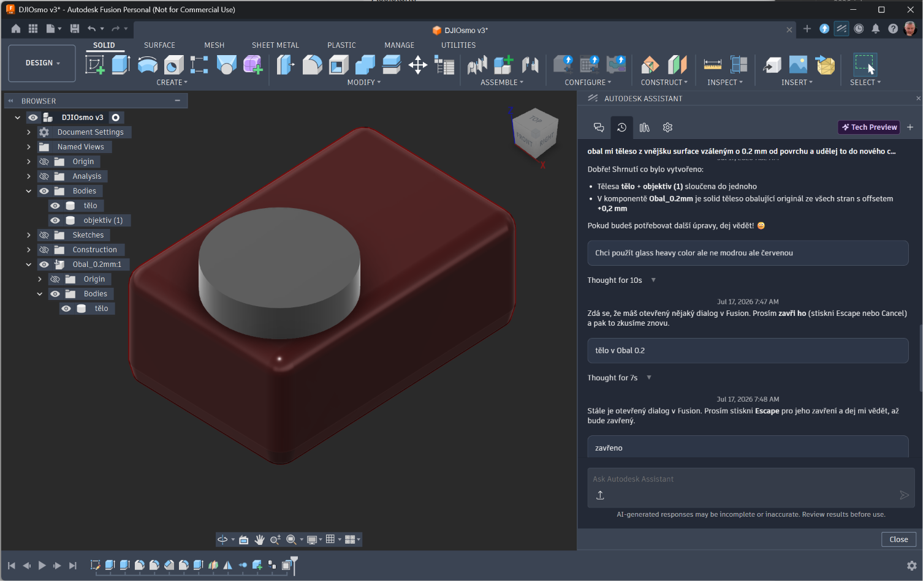This screenshot has width=923, height=581.
Task: Select the Hole tool
Action: click(x=173, y=64)
